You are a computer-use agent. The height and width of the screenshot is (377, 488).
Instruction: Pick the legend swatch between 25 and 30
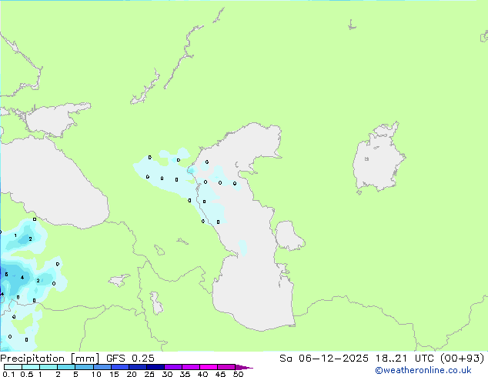[x=155, y=367]
